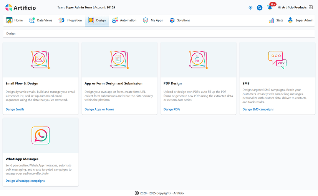
Task: Follow the Design WhatsApp campaigns link
Action: 25,181
